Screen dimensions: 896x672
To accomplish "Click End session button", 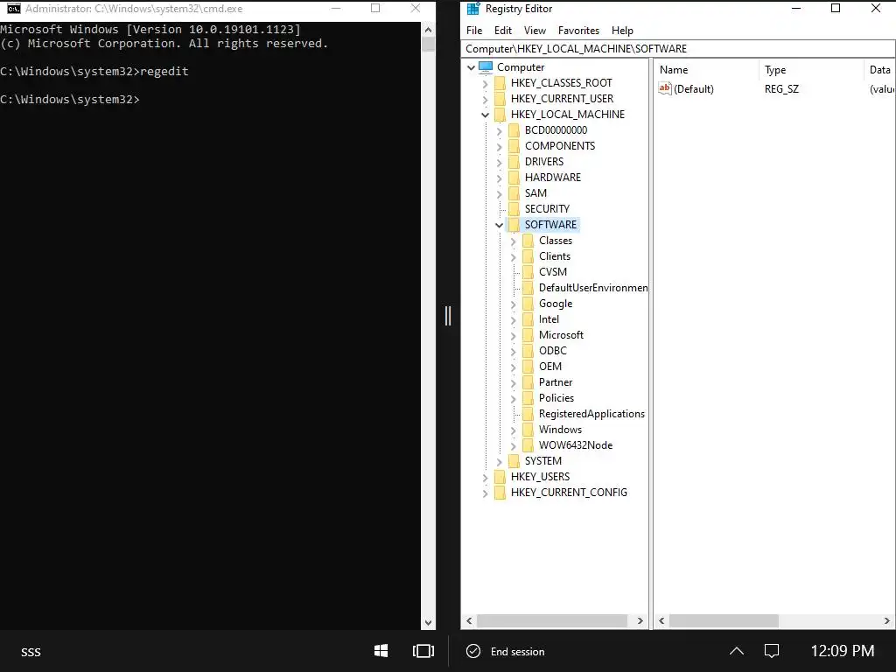I will (x=506, y=651).
